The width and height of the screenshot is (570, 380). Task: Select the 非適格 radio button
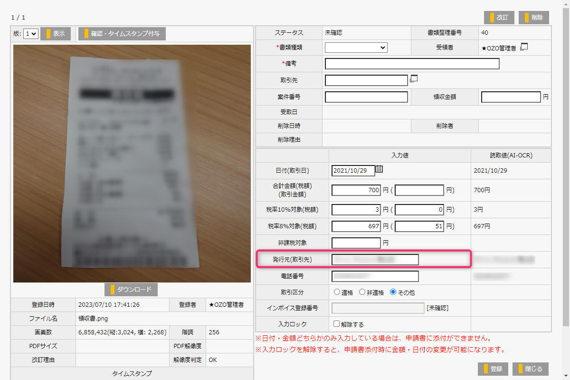362,292
